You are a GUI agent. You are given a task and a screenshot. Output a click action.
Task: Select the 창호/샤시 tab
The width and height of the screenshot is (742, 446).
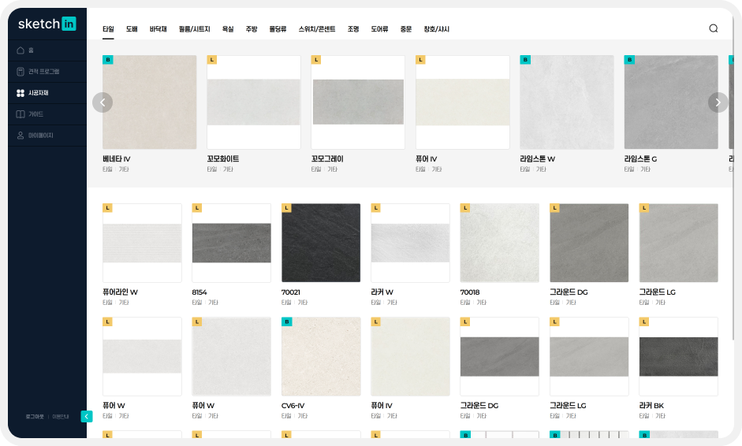coord(436,29)
